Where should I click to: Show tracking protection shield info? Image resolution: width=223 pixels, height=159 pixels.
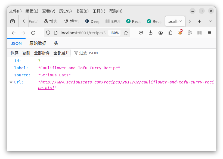48,33
